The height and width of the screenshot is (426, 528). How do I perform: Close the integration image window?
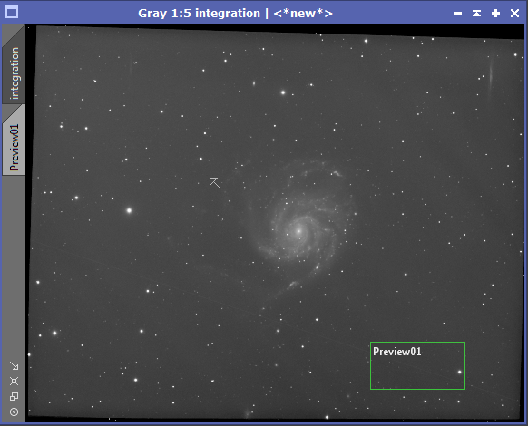pos(514,13)
